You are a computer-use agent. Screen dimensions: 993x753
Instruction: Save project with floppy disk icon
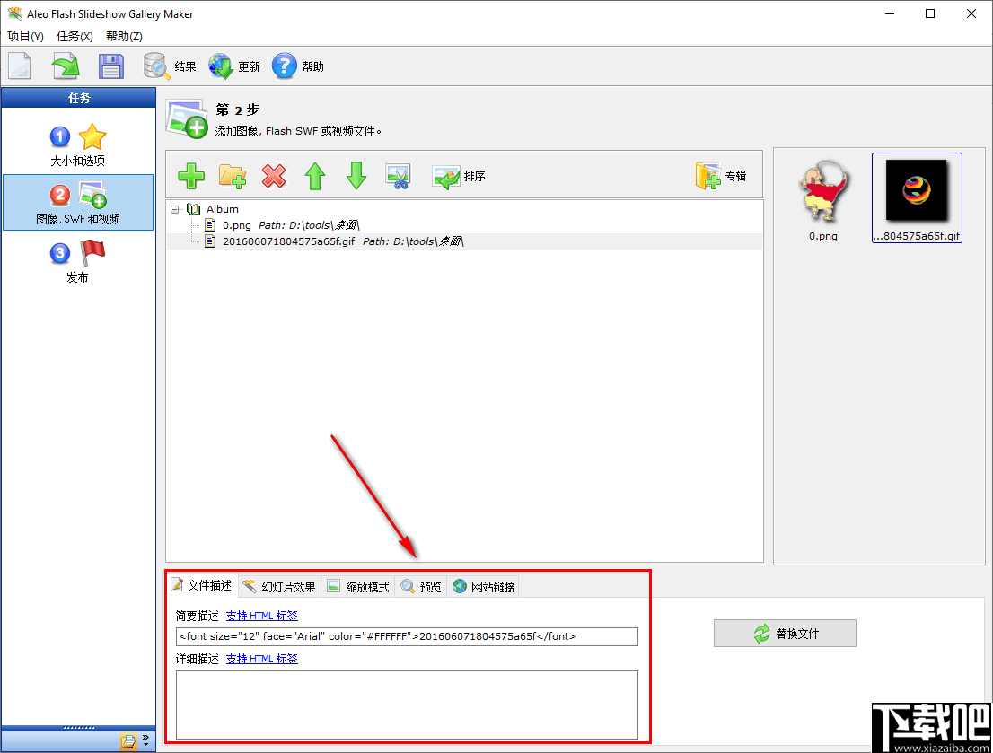tap(110, 66)
